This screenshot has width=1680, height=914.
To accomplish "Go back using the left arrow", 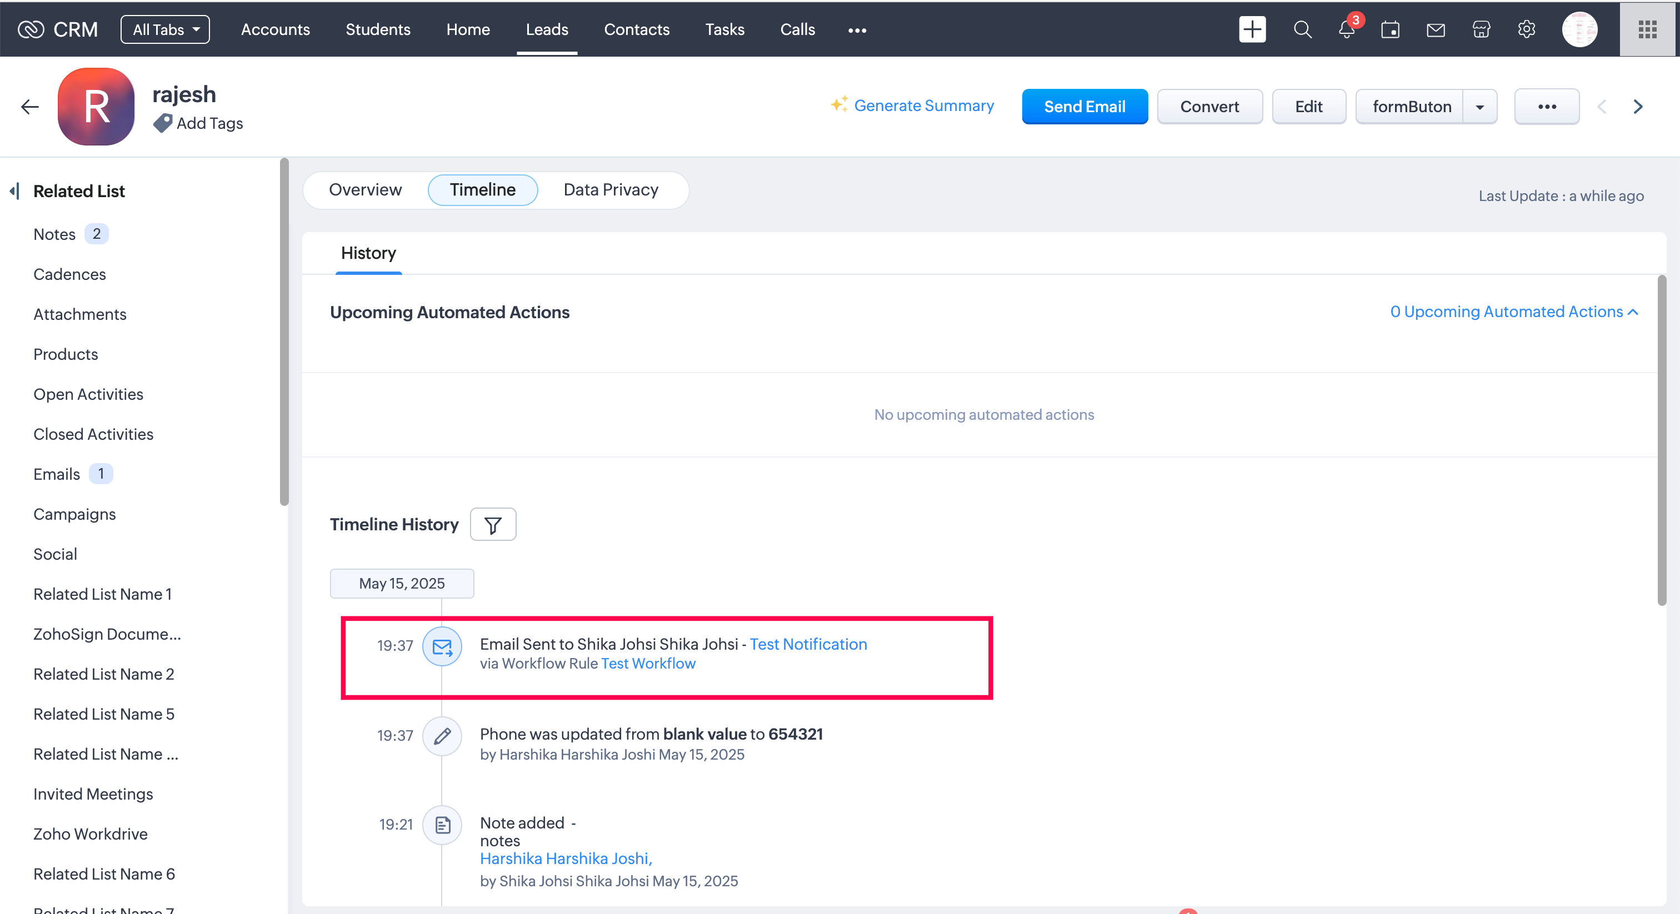I will [30, 107].
